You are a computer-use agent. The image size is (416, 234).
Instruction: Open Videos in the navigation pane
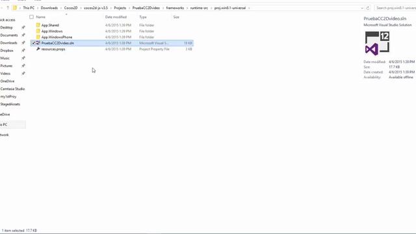(x=5, y=73)
